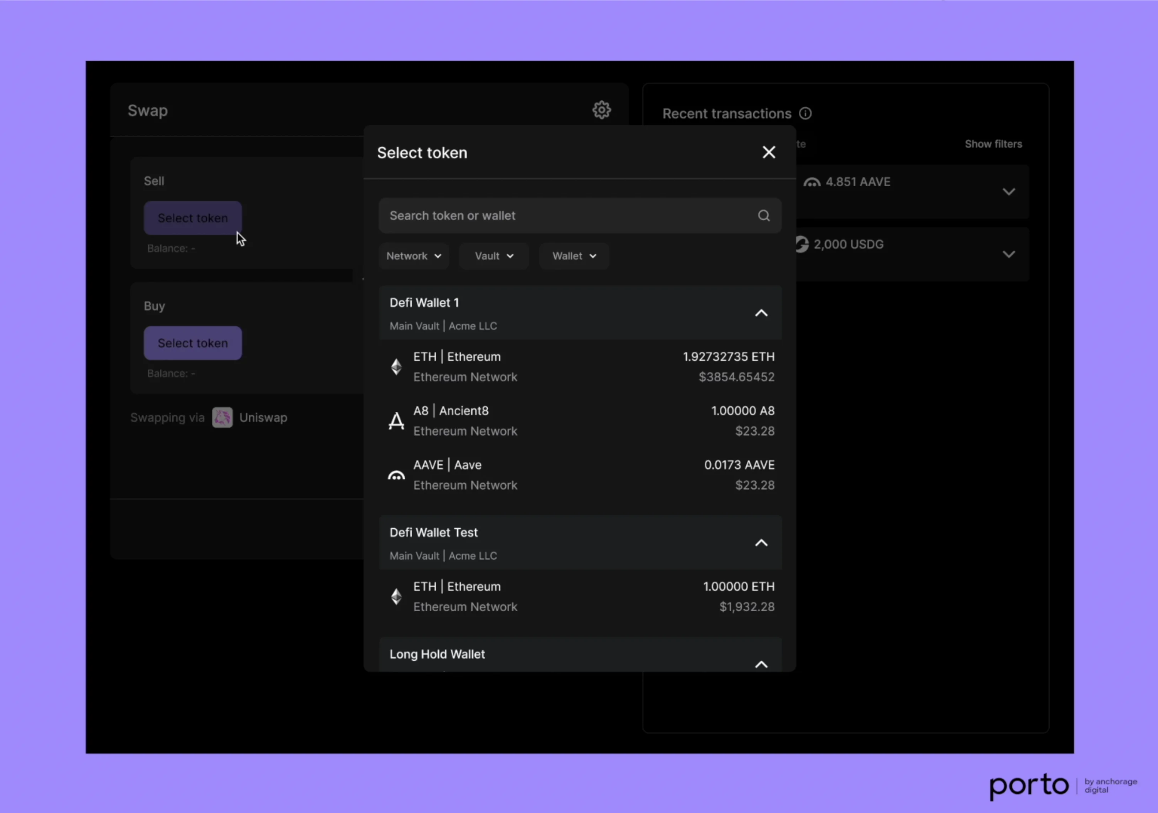Click the ETH token icon under Defi Wallet 1
This screenshot has height=813, width=1158.
(x=396, y=366)
